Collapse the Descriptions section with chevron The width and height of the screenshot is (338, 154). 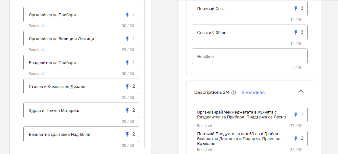coord(301,92)
